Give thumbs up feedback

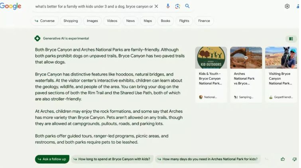(x=283, y=159)
